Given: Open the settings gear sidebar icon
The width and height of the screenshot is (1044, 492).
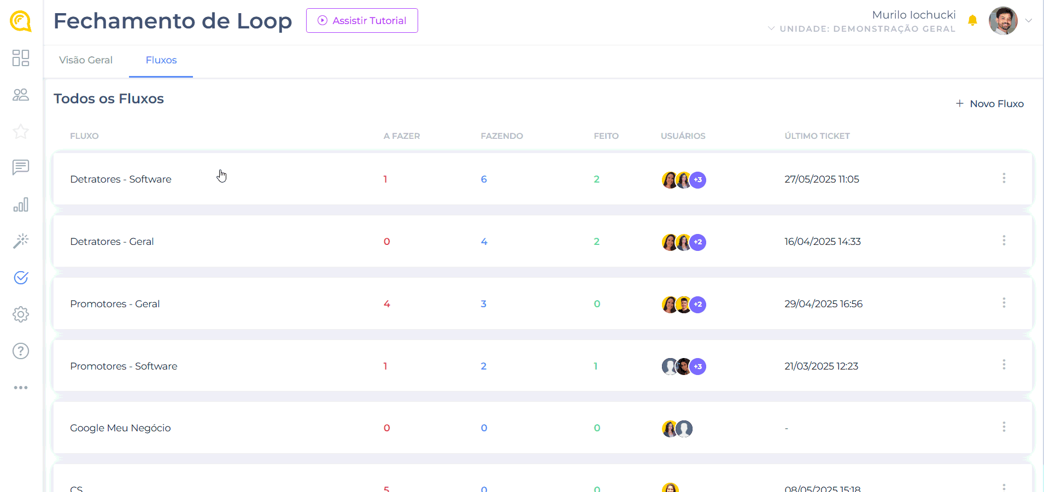Looking at the screenshot, I should coord(21,314).
